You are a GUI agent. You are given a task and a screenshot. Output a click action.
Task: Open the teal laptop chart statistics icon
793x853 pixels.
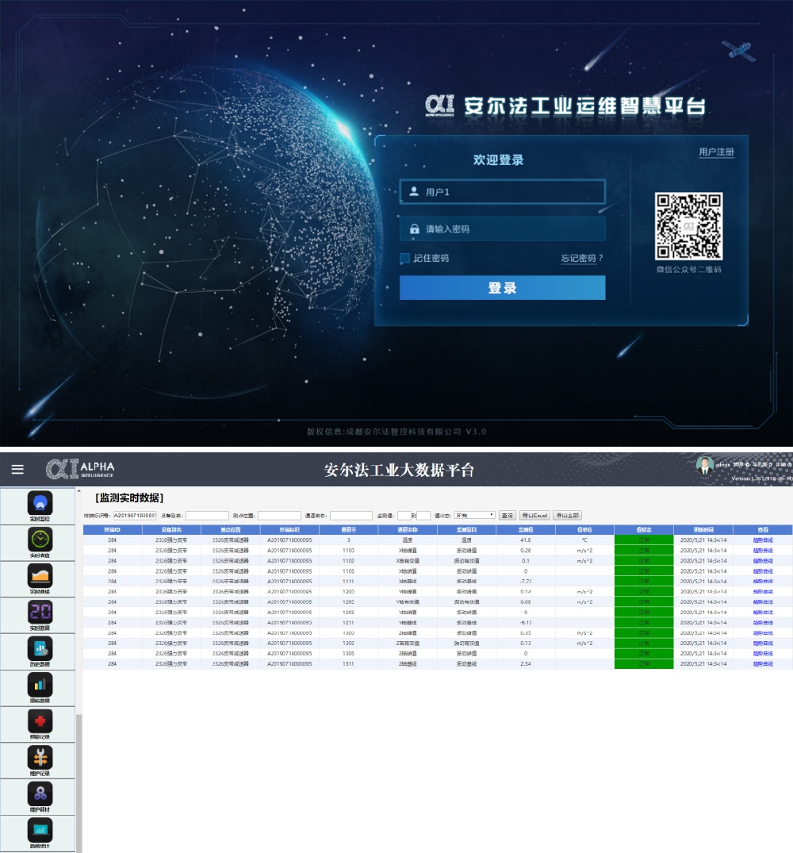pos(40,830)
